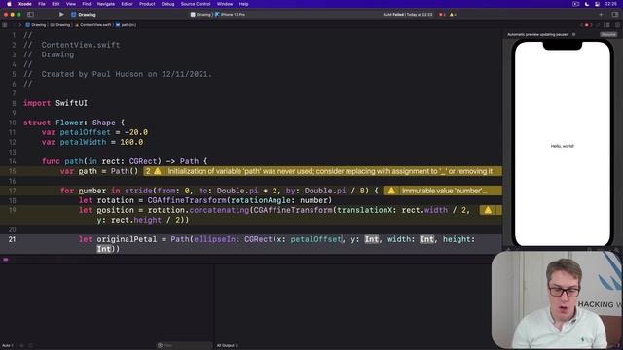Click the menu bar clock
The height and width of the screenshot is (350, 623).
(611, 4)
